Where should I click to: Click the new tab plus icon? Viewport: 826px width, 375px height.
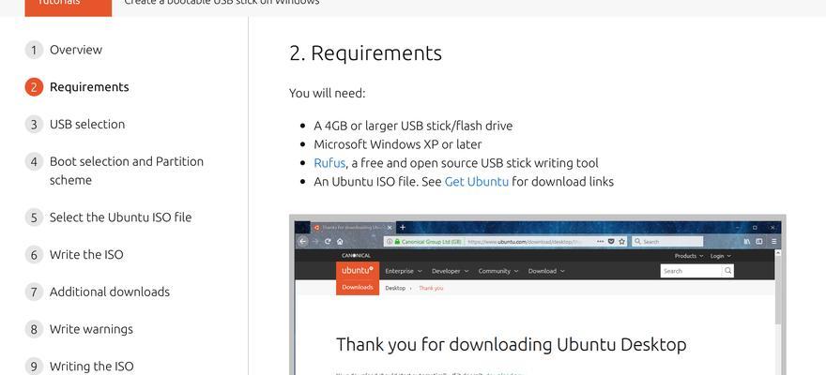tap(403, 227)
